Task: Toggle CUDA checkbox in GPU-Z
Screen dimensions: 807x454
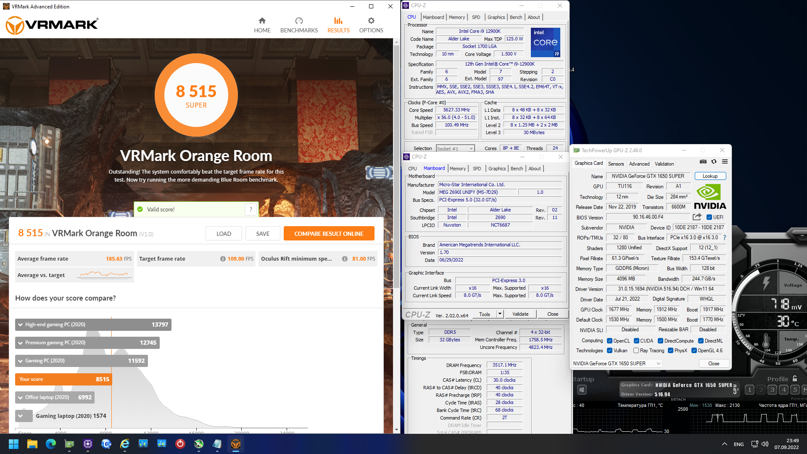Action: point(636,341)
